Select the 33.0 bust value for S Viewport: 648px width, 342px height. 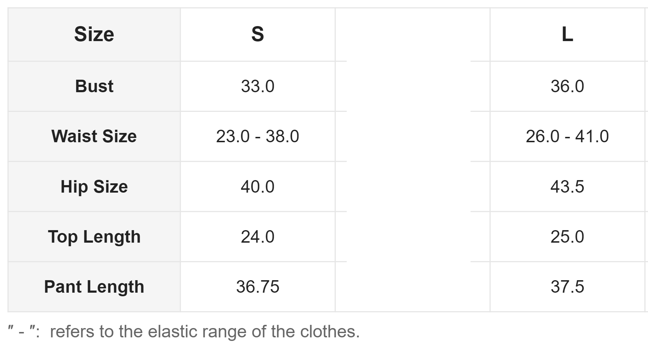point(258,86)
